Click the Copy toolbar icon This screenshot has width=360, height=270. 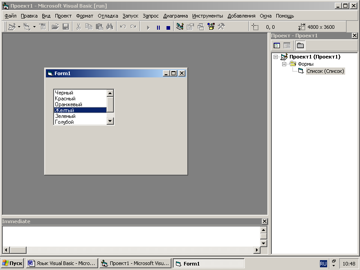pos(89,27)
